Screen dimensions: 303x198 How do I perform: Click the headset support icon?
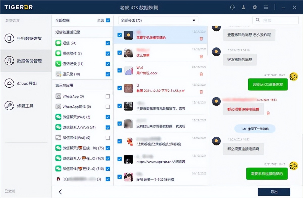point(232,7)
